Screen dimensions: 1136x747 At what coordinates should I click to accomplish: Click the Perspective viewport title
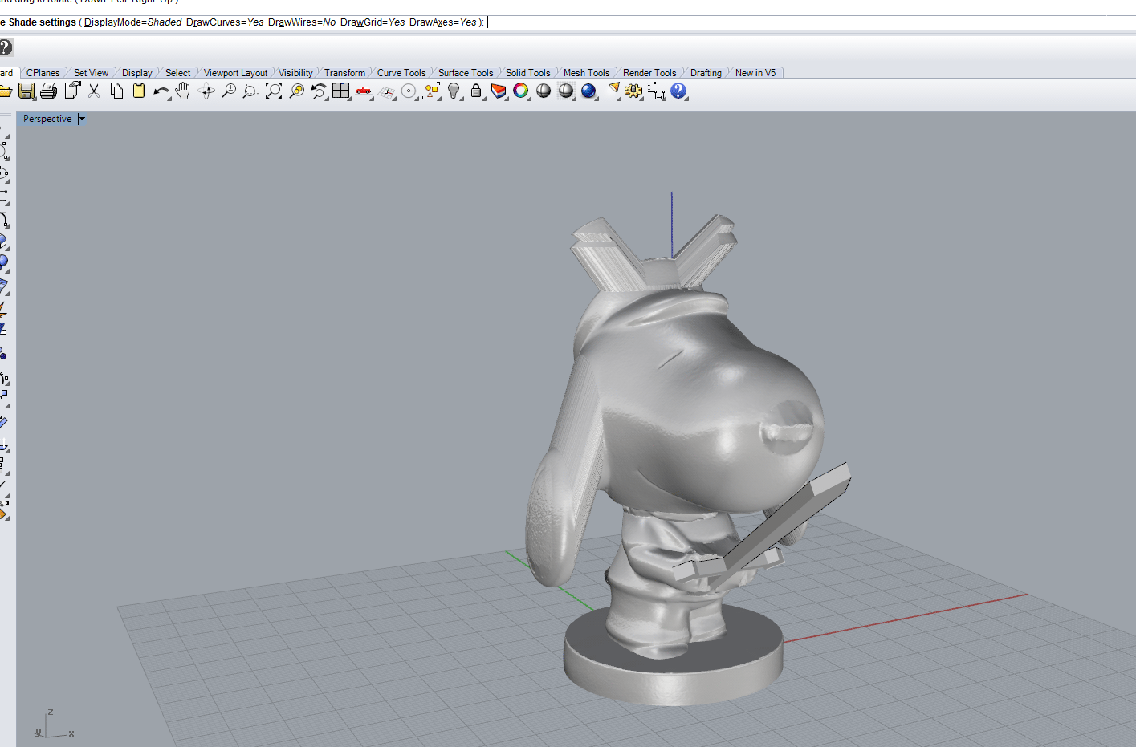click(x=47, y=119)
